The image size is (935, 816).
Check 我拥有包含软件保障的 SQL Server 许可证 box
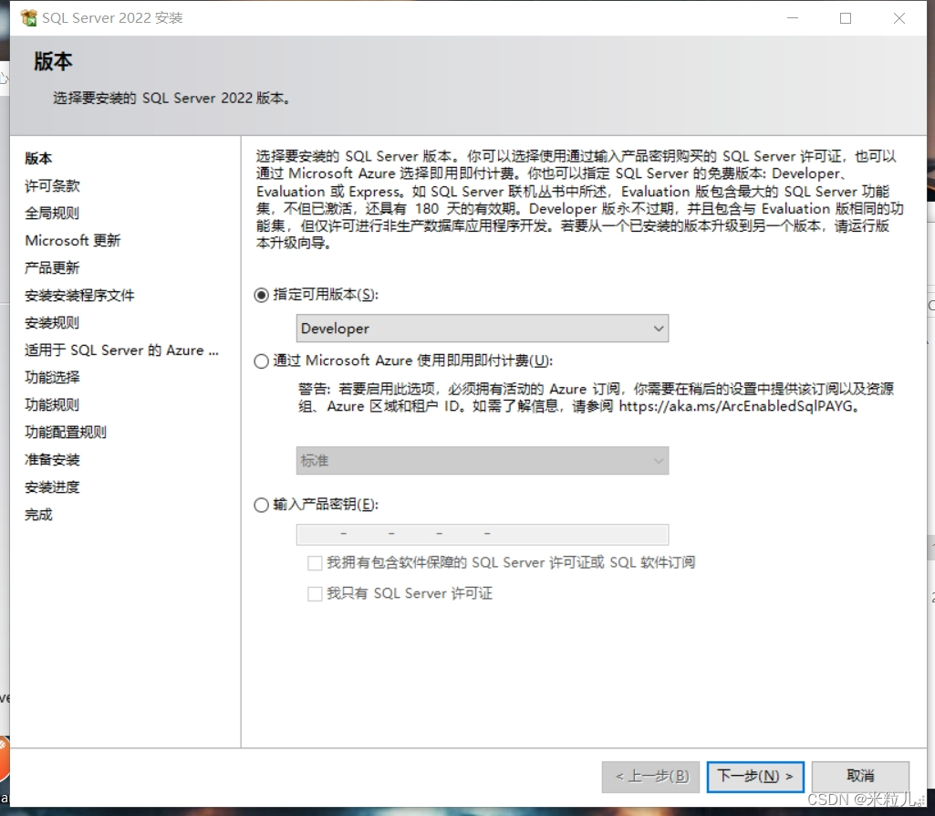pyautogui.click(x=315, y=562)
